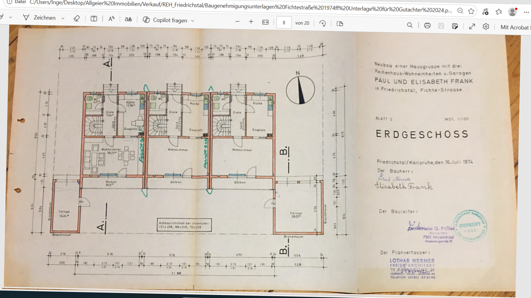Image resolution: width=531 pixels, height=298 pixels.
Task: Open the browser settings and more menu
Action: click(x=526, y=12)
